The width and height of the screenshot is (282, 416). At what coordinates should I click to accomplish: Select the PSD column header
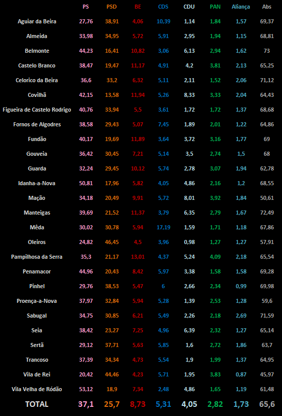(x=112, y=7)
